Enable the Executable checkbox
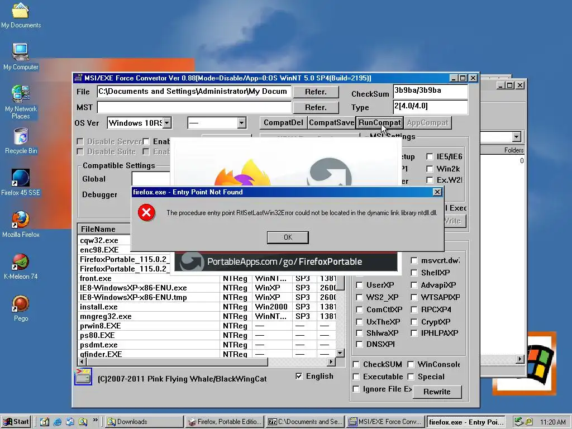The height and width of the screenshot is (429, 572). [x=356, y=377]
